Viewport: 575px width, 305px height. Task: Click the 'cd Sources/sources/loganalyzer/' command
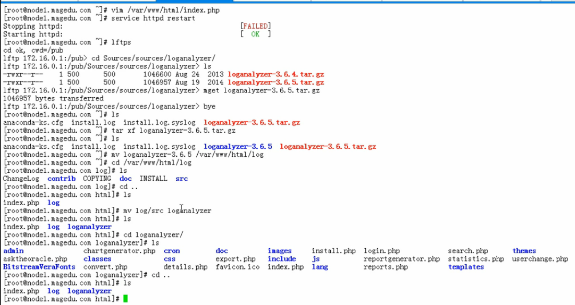[153, 58]
